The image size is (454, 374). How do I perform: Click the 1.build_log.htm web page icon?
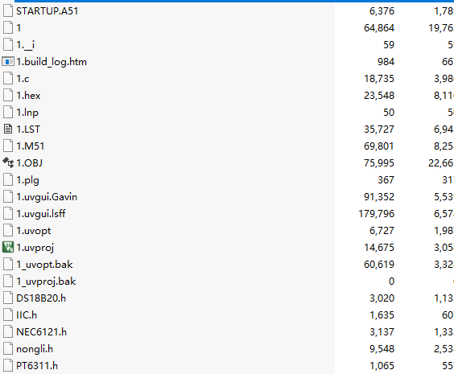pos(8,62)
